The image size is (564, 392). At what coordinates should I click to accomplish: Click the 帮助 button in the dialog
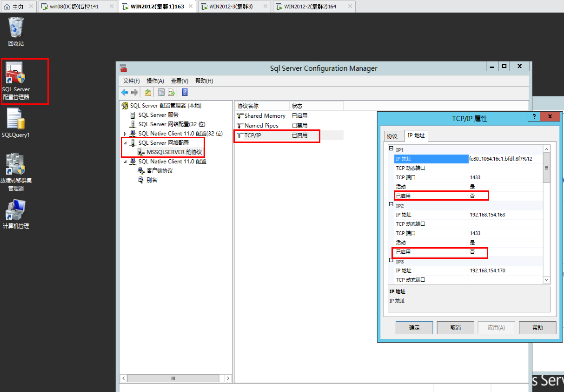tap(537, 328)
